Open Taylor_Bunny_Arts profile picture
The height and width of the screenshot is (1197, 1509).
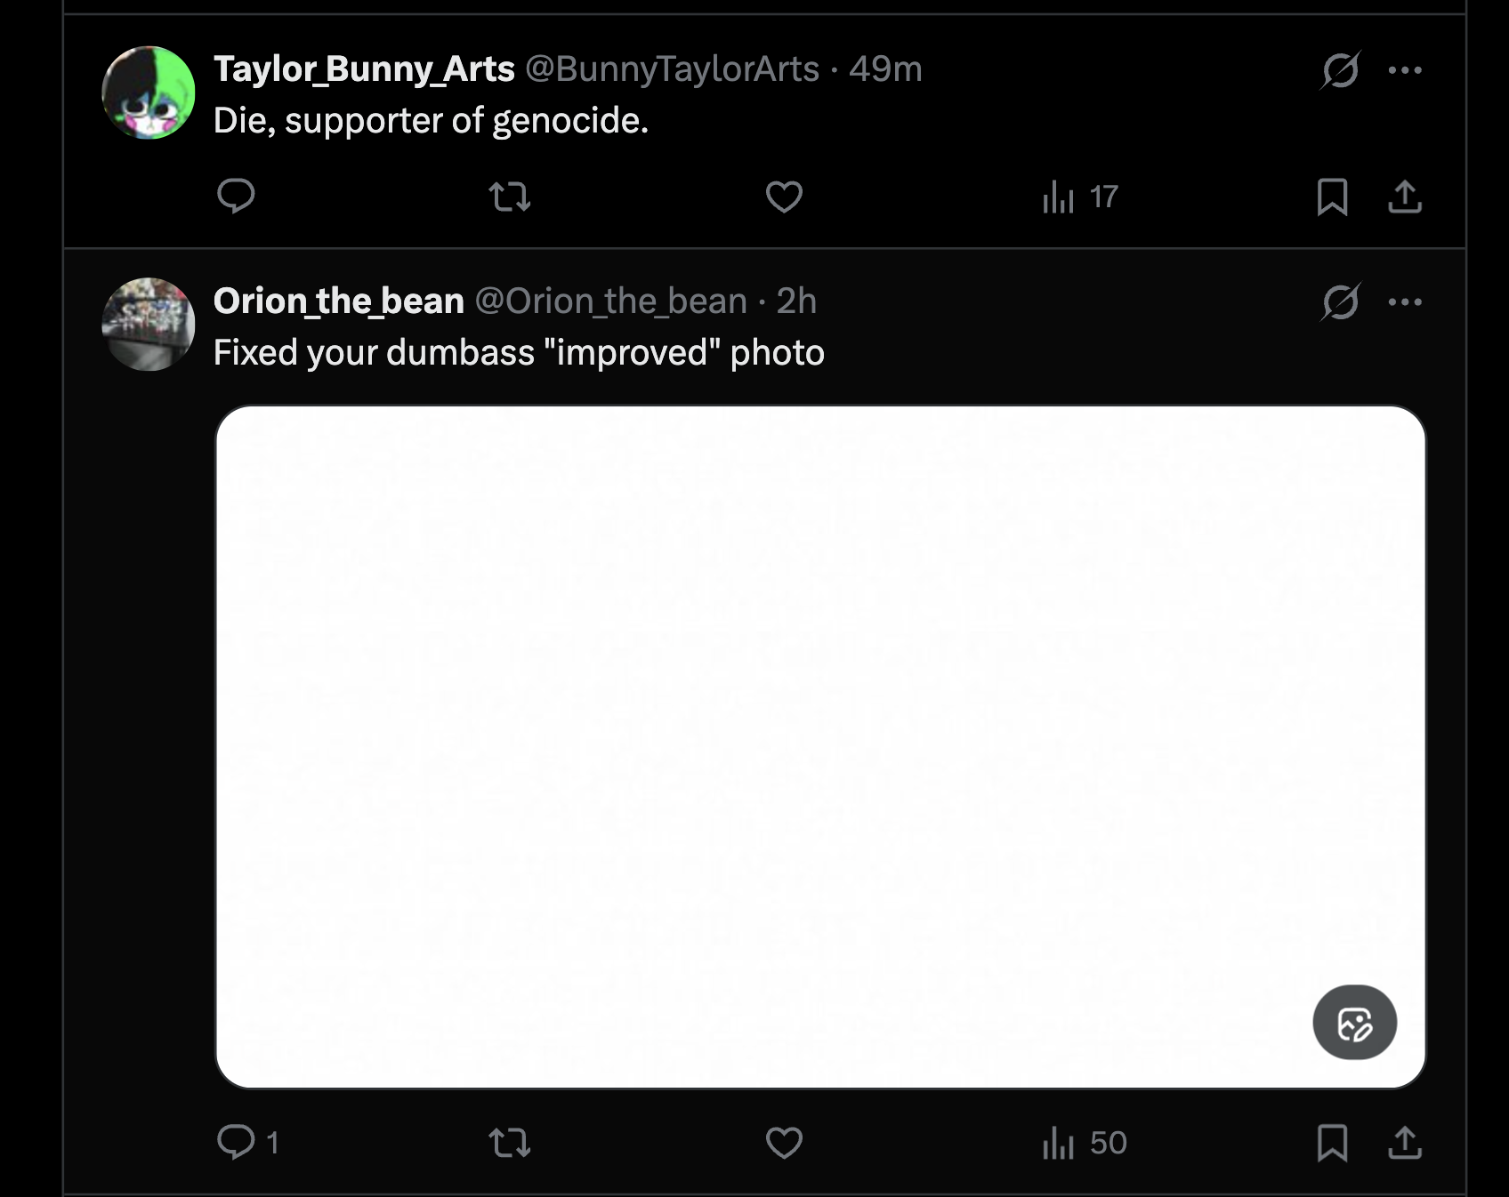pos(149,92)
